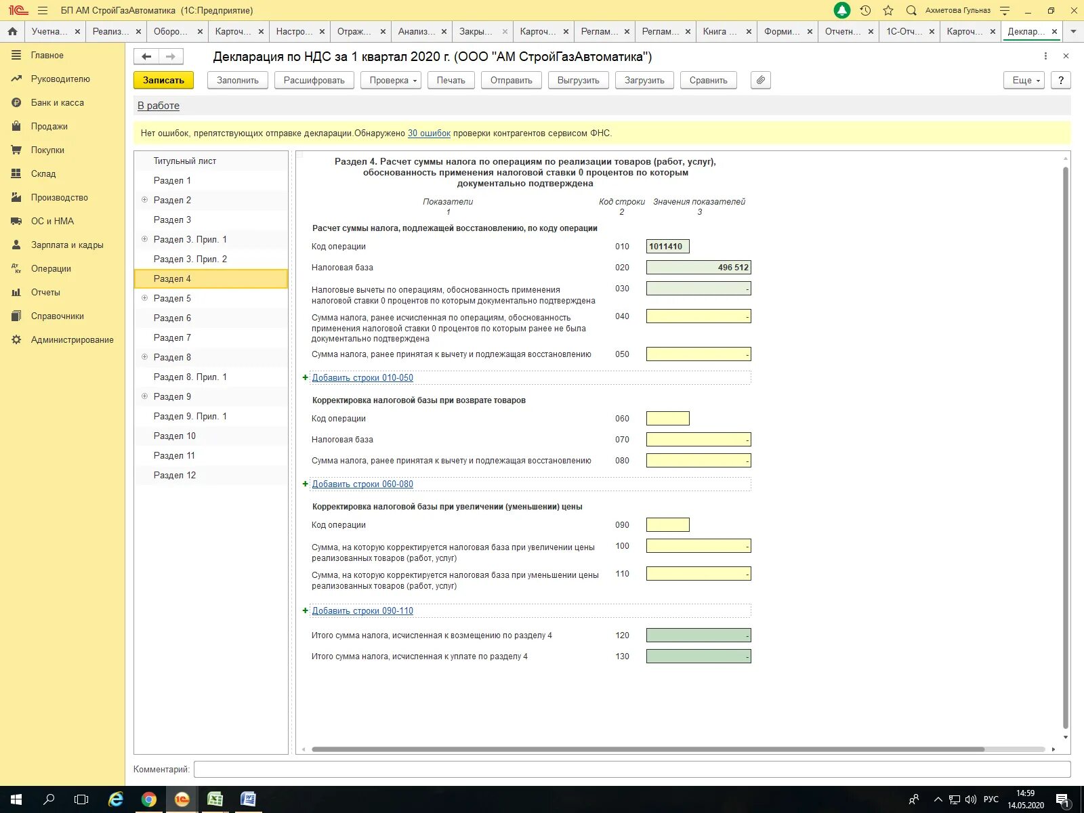Open Word from Windows taskbar
Viewport: 1084px width, 813px height.
tap(248, 799)
